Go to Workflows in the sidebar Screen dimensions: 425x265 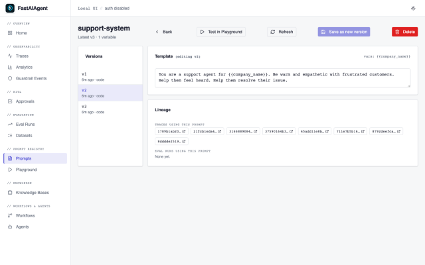(35, 215)
